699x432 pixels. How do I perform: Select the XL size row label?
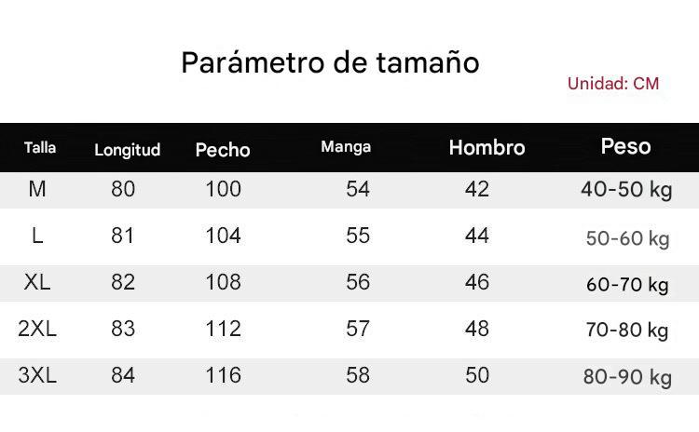pyautogui.click(x=37, y=282)
